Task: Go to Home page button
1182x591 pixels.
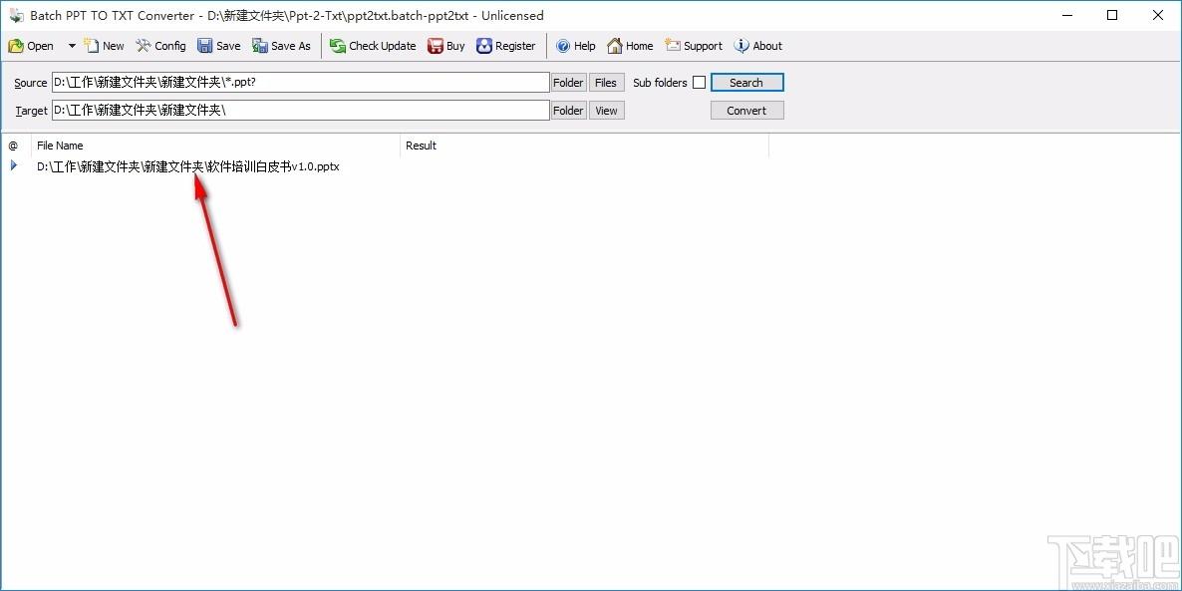Action: coord(630,46)
